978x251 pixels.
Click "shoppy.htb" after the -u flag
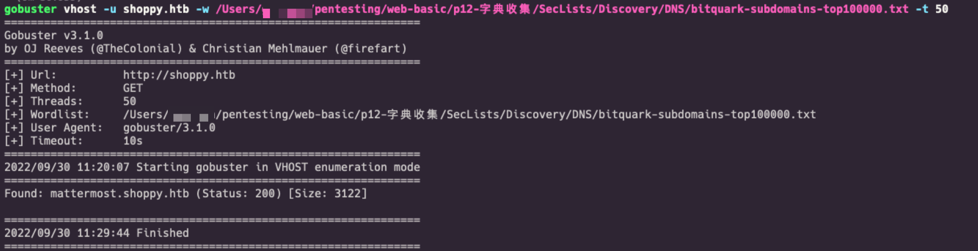(x=156, y=9)
